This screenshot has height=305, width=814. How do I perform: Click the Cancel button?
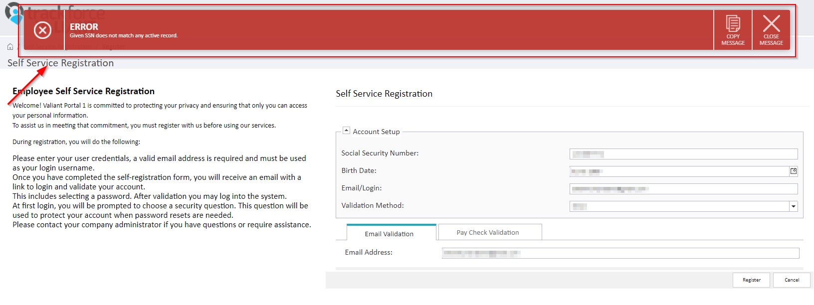pos(792,280)
